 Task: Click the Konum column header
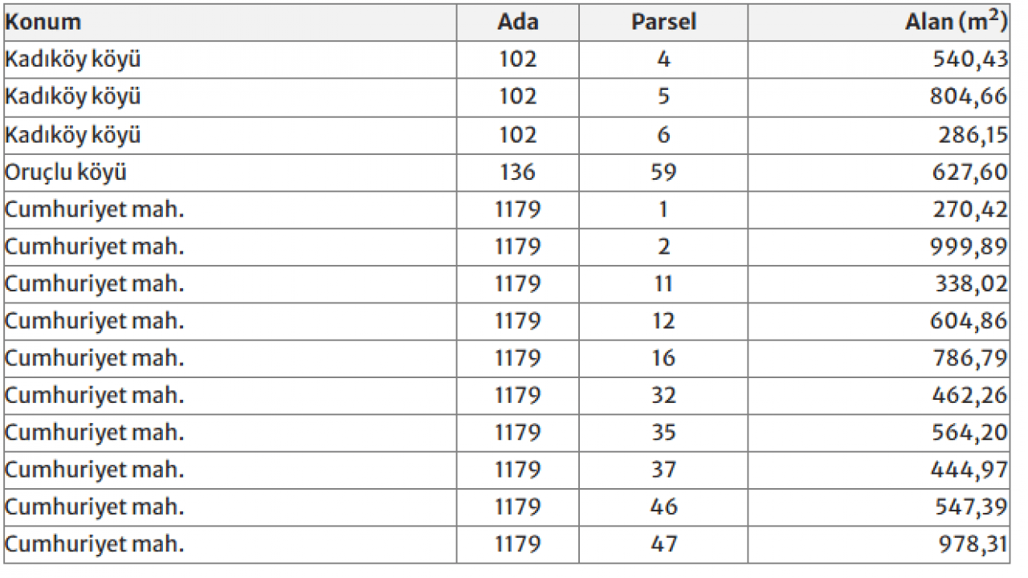[43, 22]
